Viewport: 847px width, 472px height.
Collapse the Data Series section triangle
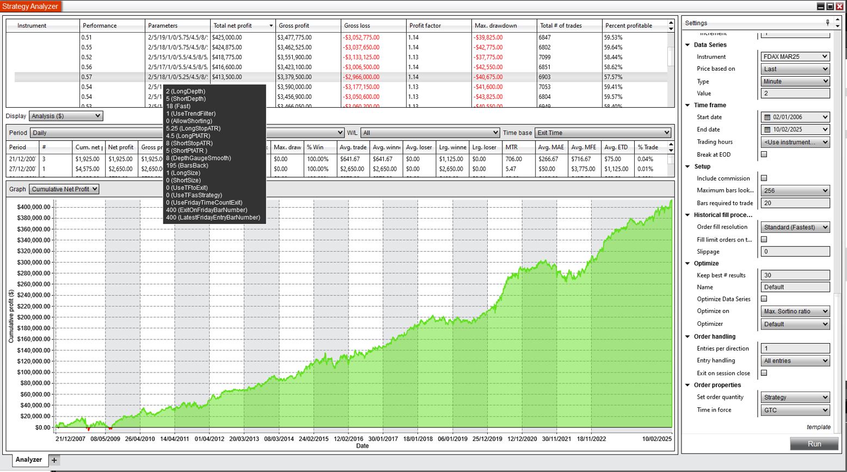688,45
